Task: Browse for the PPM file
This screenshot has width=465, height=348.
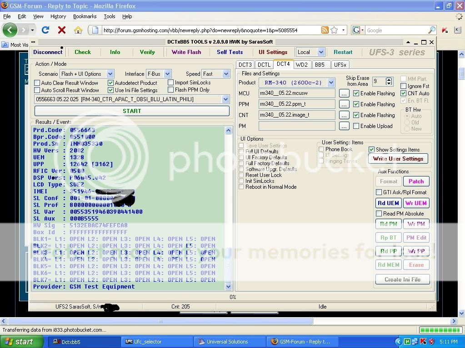Action: pos(344,104)
